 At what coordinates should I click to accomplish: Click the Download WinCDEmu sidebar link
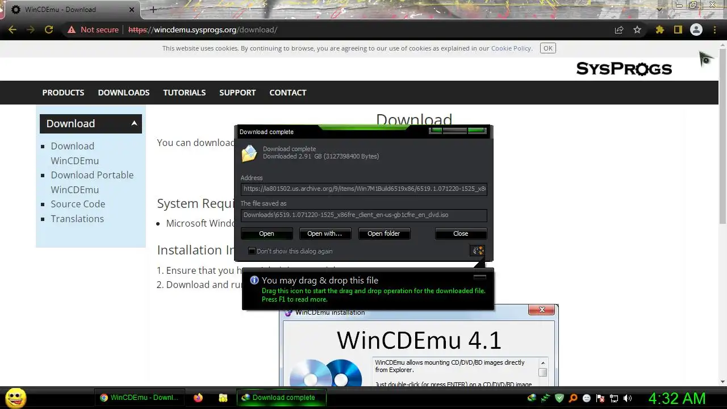pos(75,153)
